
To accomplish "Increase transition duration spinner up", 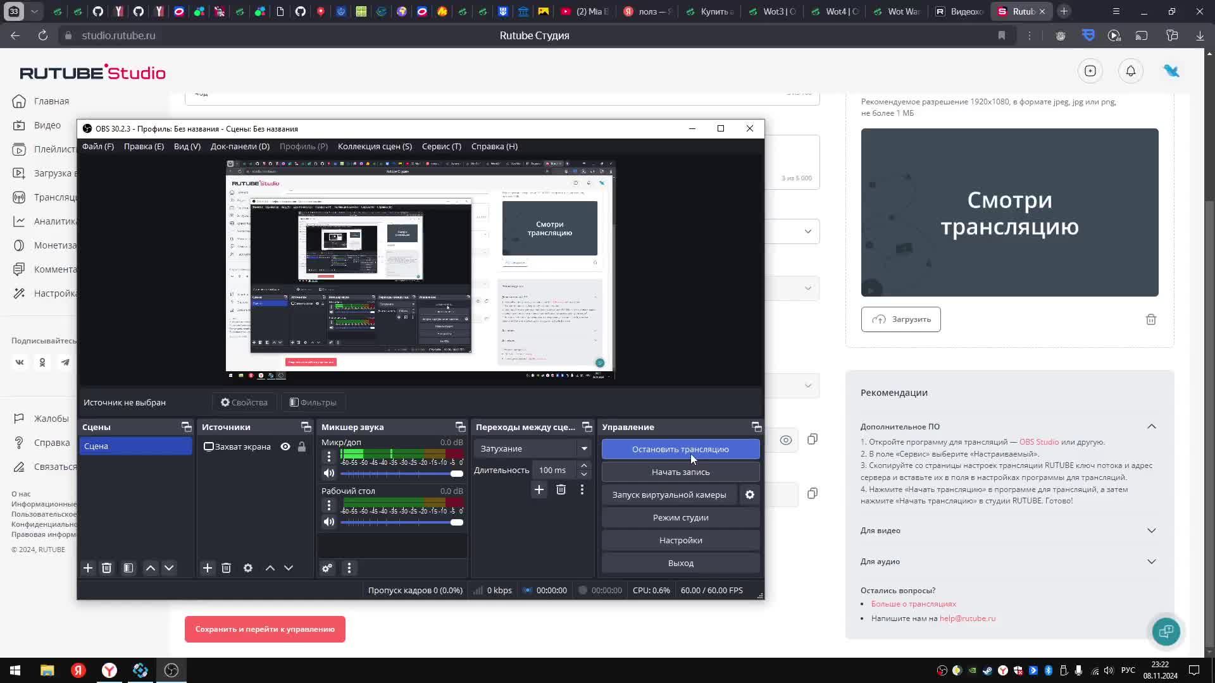I will (x=583, y=465).
